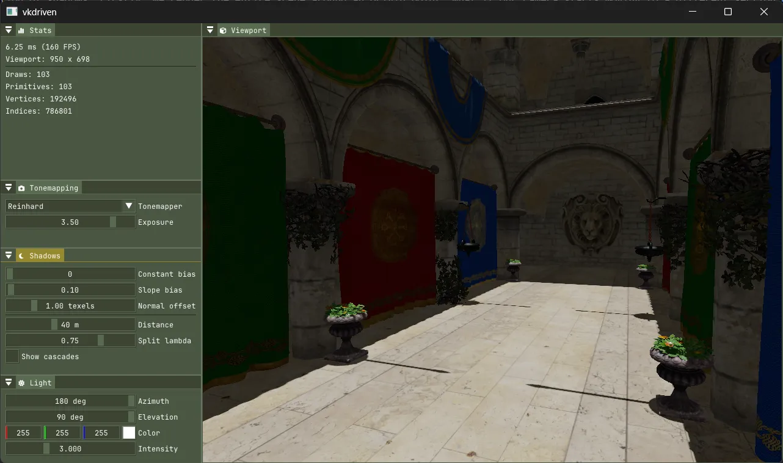This screenshot has width=783, height=463.
Task: Click the cube icon on Viewport tab
Action: click(223, 30)
